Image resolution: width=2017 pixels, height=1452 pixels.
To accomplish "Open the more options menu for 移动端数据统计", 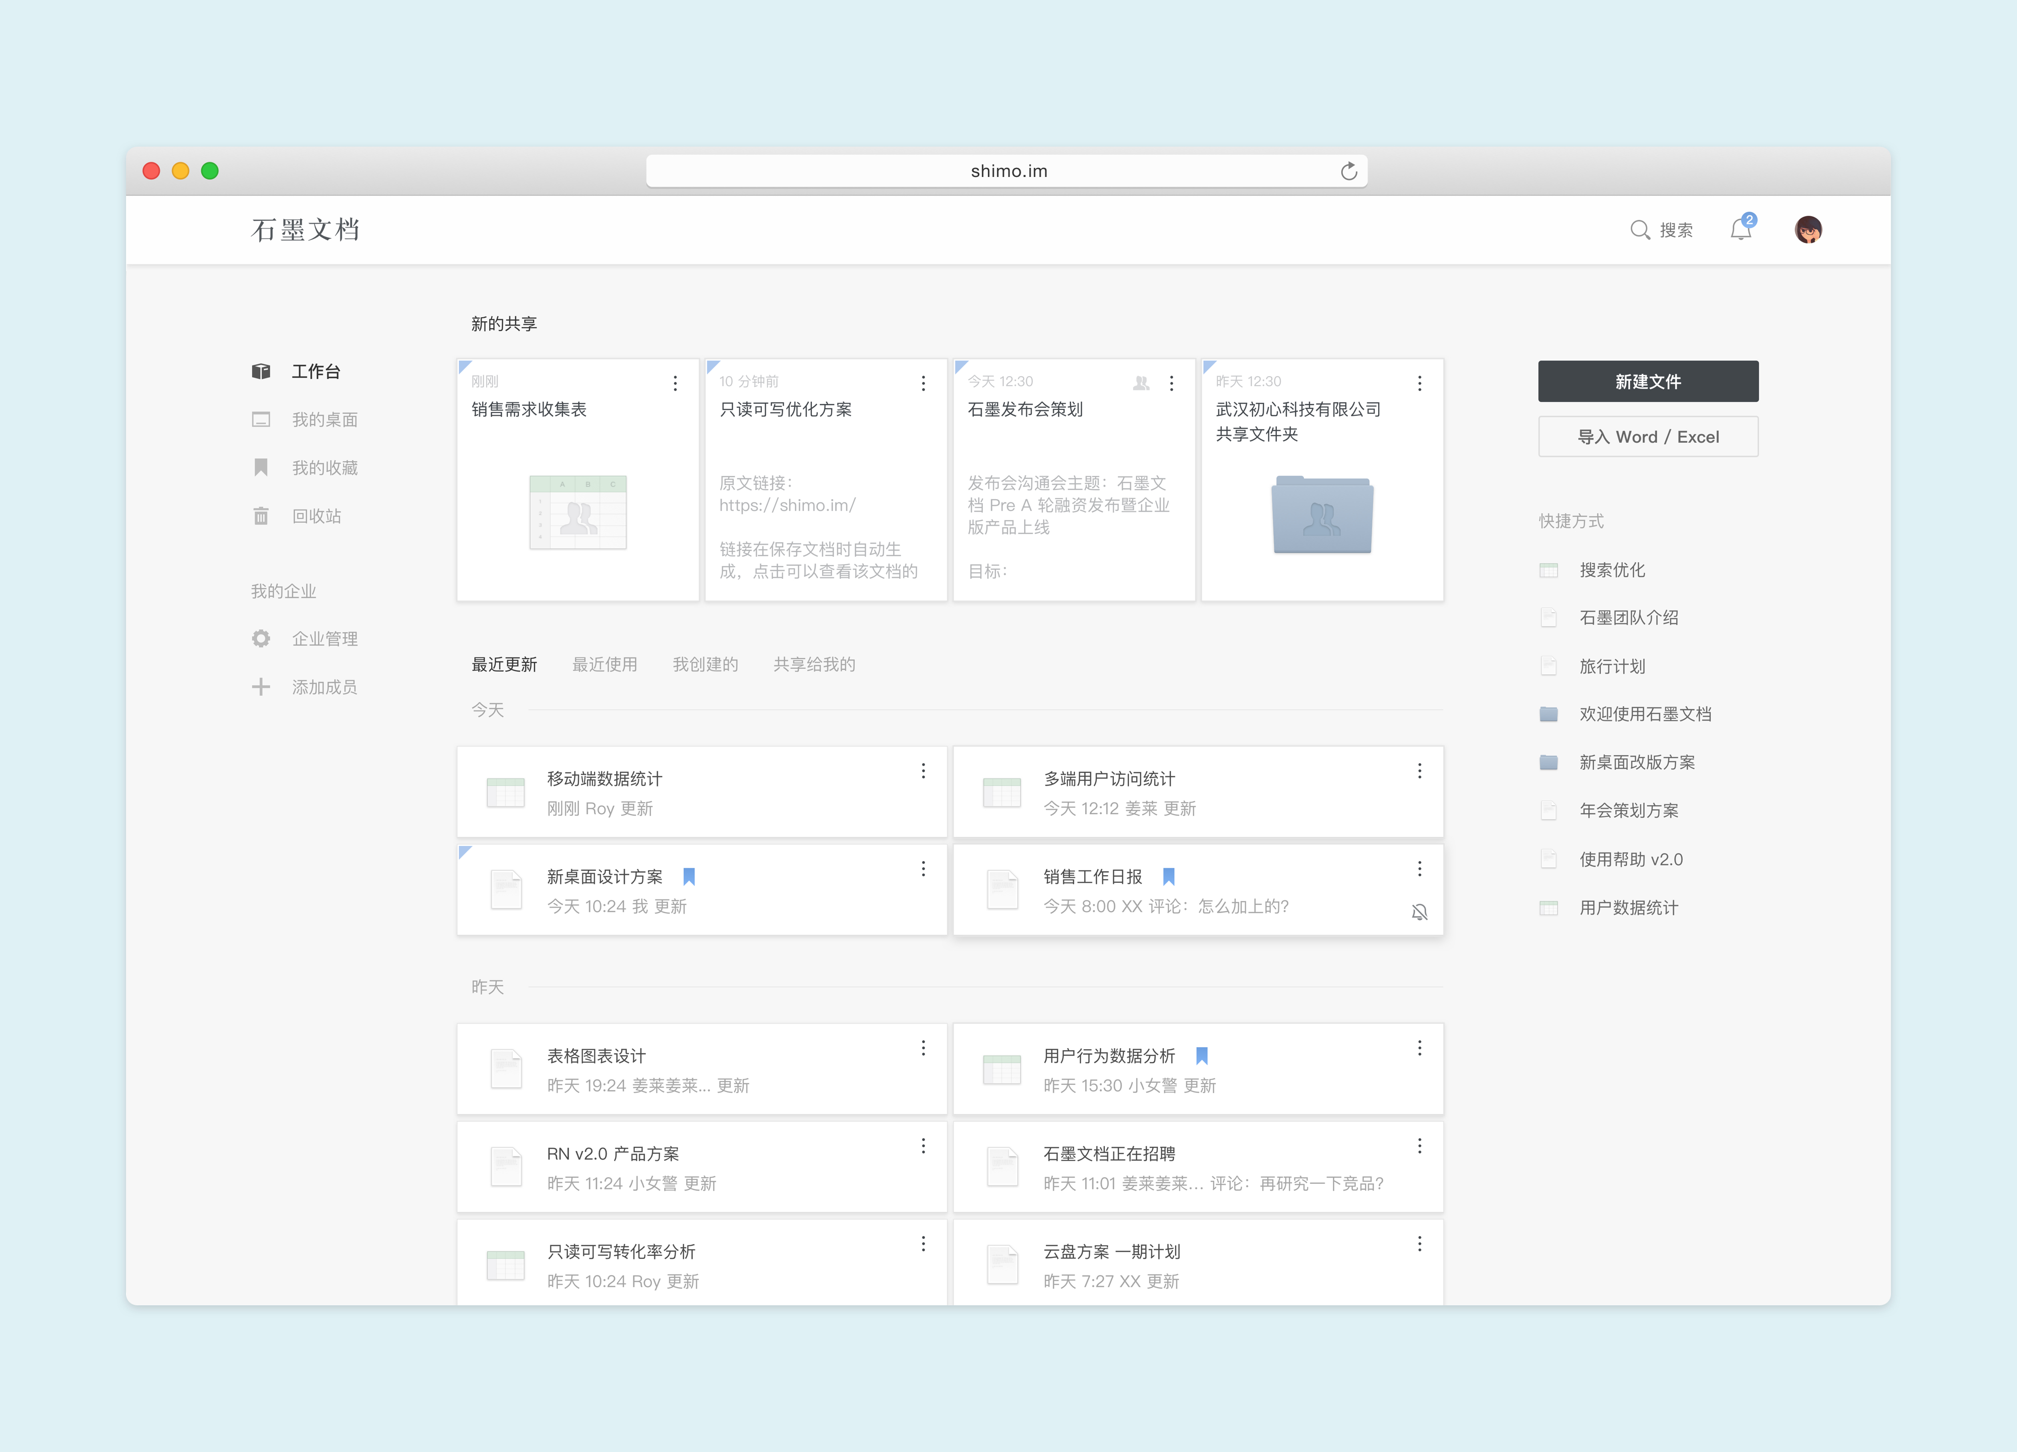I will pos(923,771).
